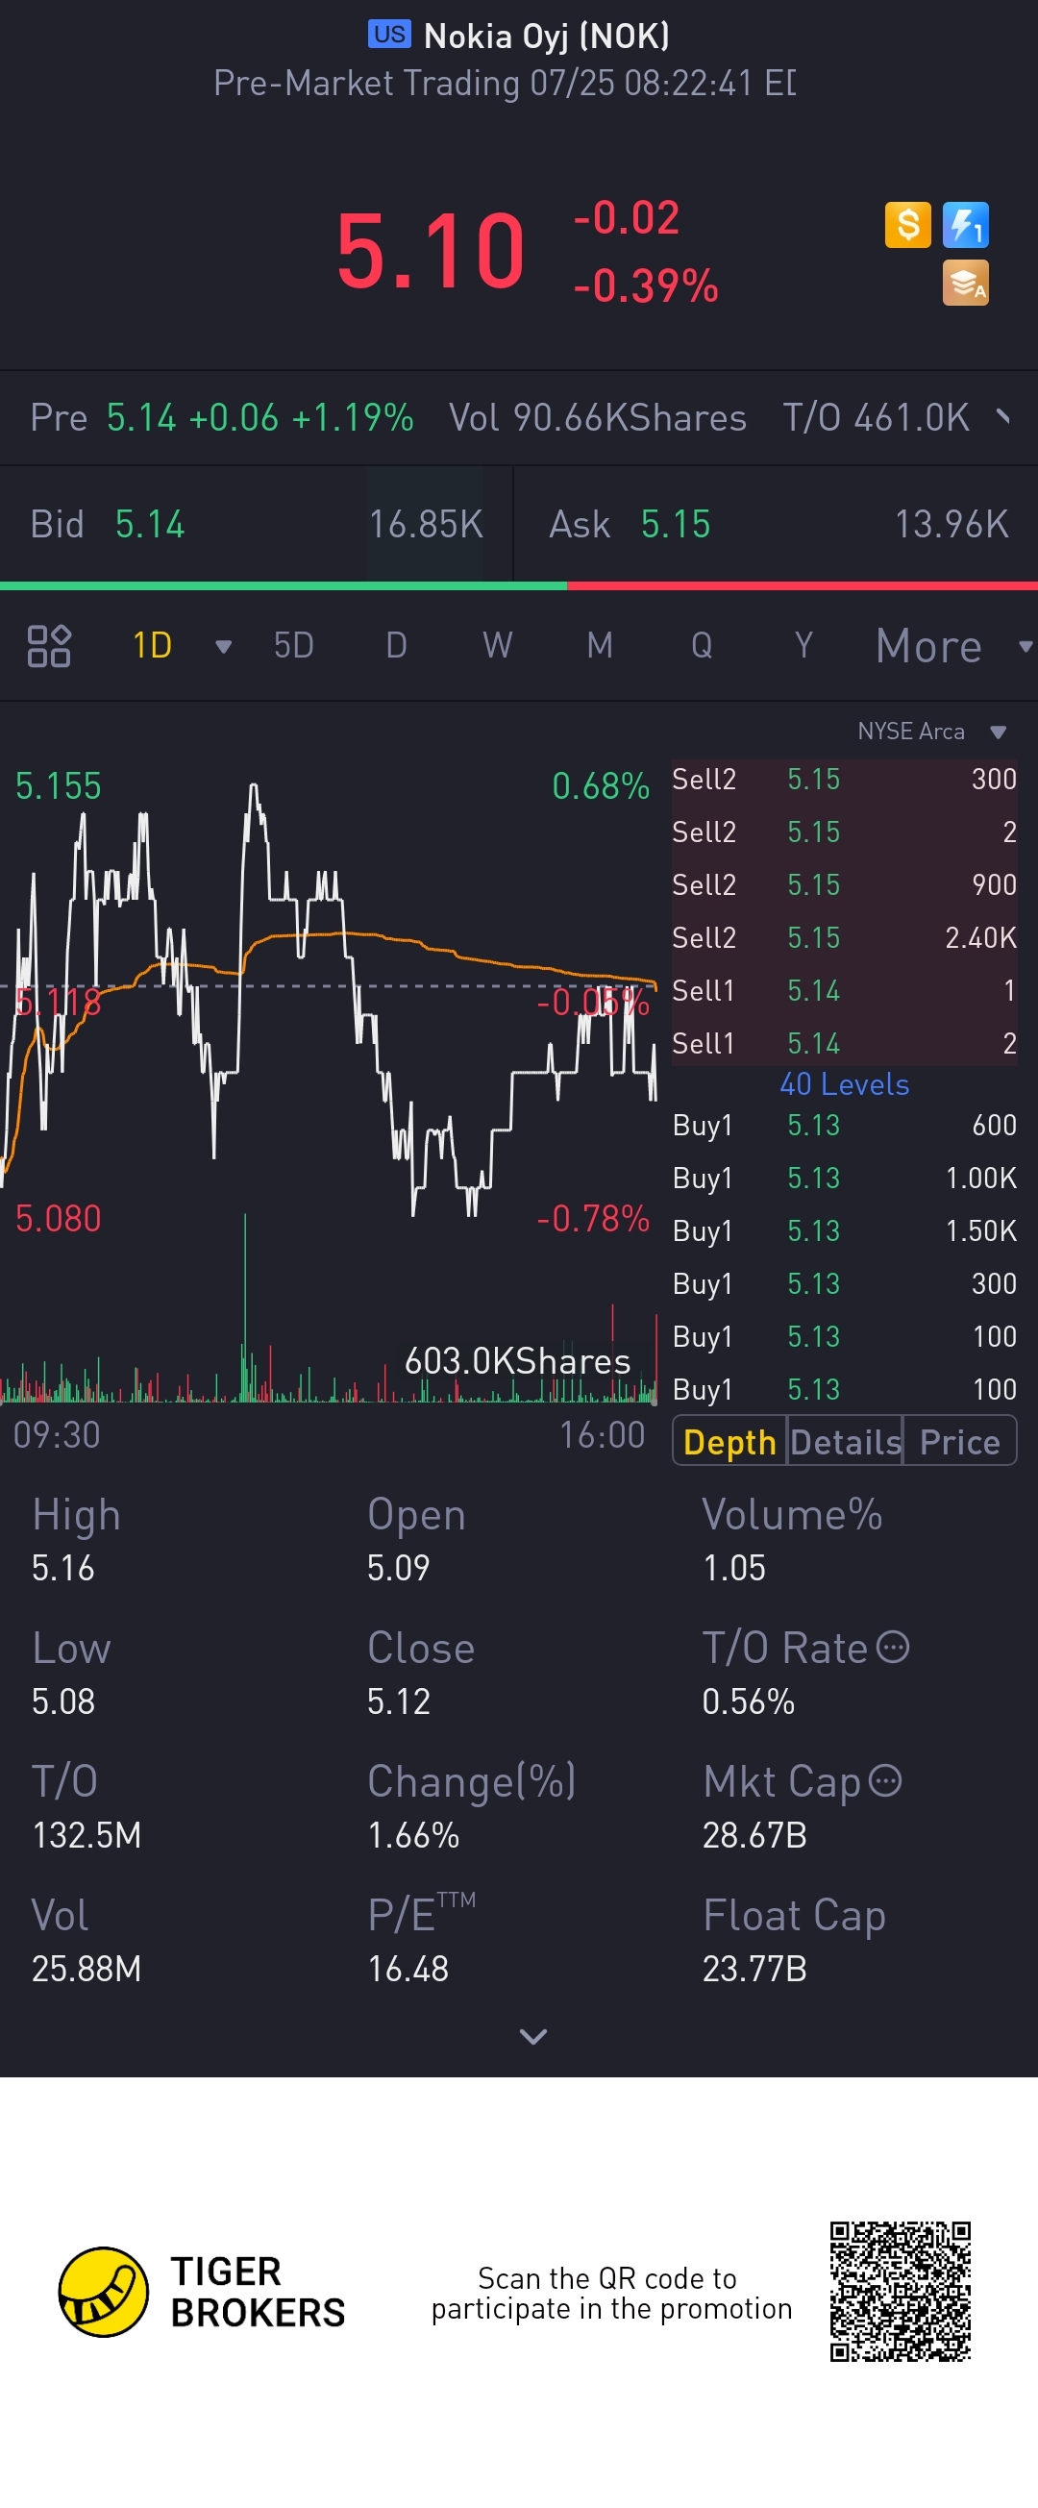Tap the P/E TTM 16.48 value
The image size is (1038, 2508).
pos(408,1969)
